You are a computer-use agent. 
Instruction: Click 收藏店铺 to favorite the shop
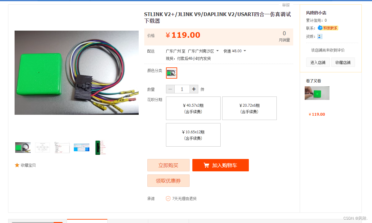coord(343,62)
